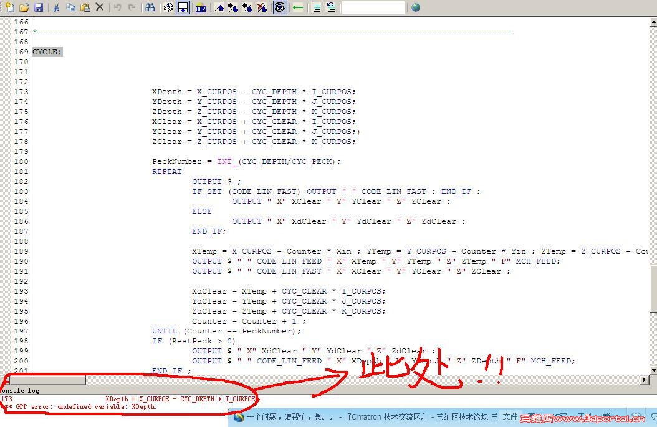Create a new file from the toolbar
This screenshot has width=657, height=427.
[9, 7]
